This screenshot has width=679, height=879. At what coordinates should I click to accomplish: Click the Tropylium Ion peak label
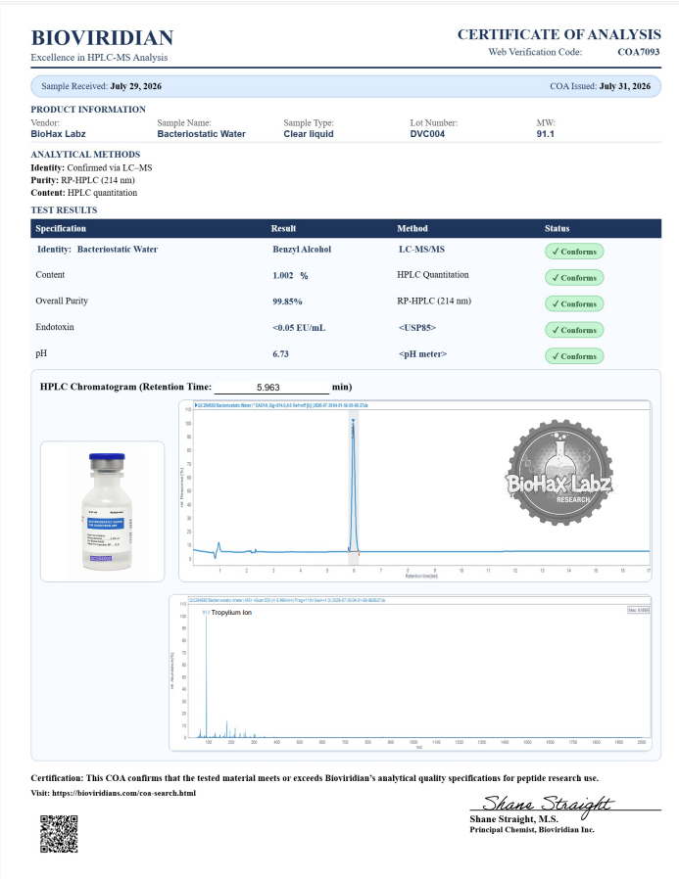coord(231,613)
